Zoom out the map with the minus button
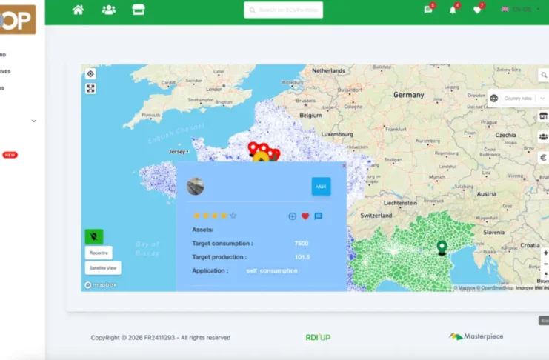The height and width of the screenshot is (360, 549). pos(545,264)
